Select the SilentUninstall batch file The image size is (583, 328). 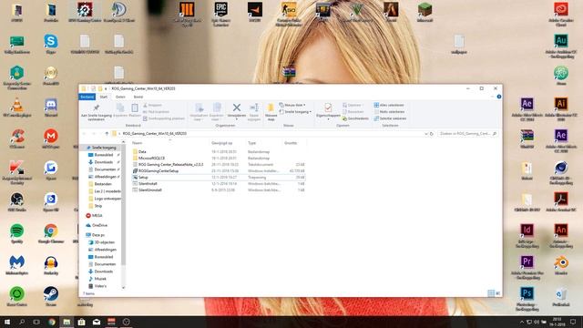point(219,190)
